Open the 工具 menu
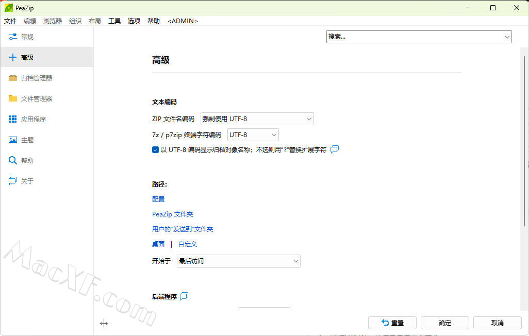 pos(114,21)
